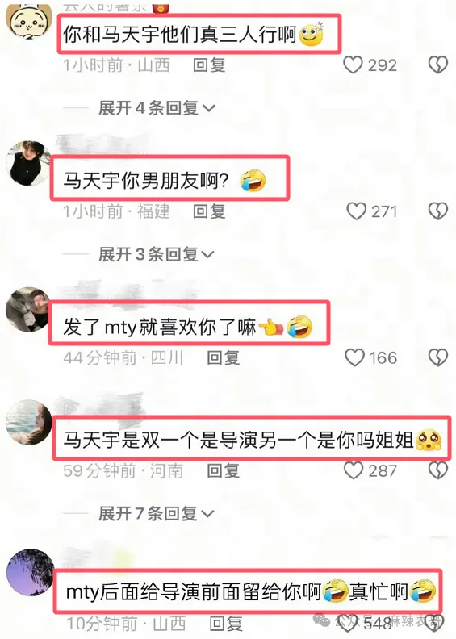Open the gray cat avatar profile
456x639 pixels.
tap(28, 310)
